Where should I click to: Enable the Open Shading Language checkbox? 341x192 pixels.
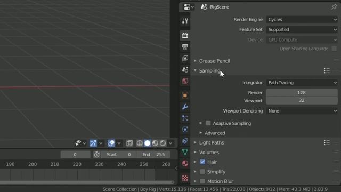coord(334,49)
